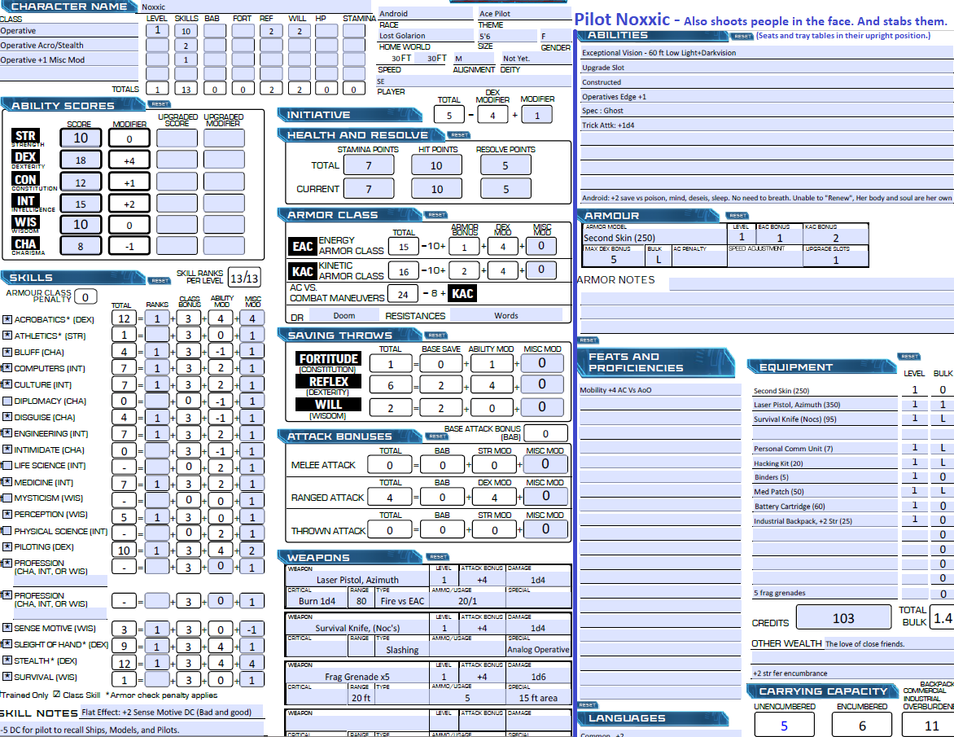Toggle the Diplomacy class skill checkbox
Viewport: 954px width, 737px height.
[x=7, y=401]
